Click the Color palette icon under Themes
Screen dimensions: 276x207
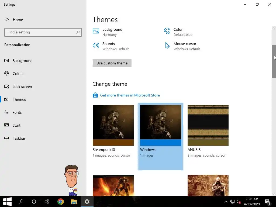click(x=167, y=31)
